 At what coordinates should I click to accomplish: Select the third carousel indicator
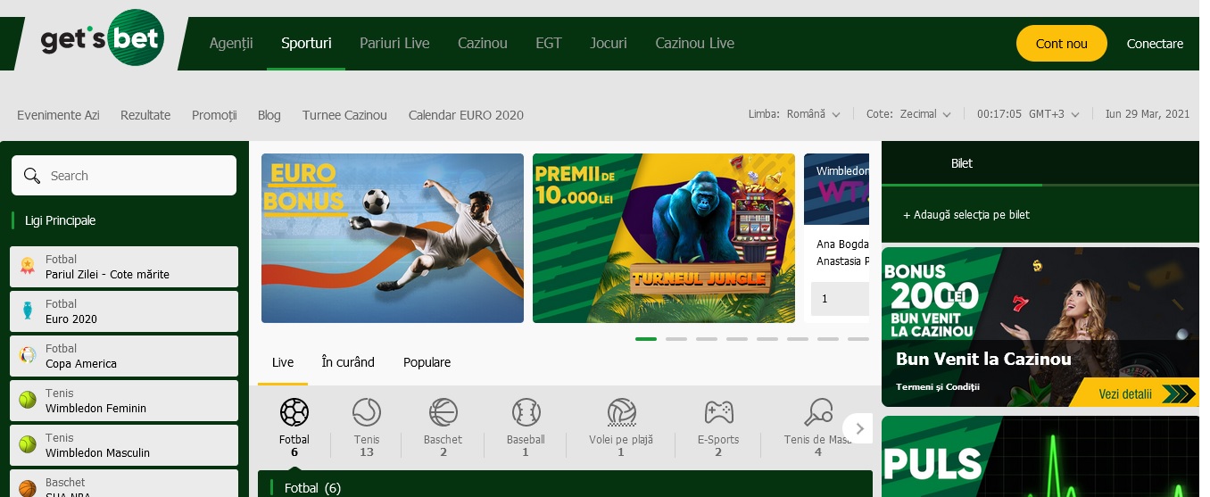tap(707, 339)
